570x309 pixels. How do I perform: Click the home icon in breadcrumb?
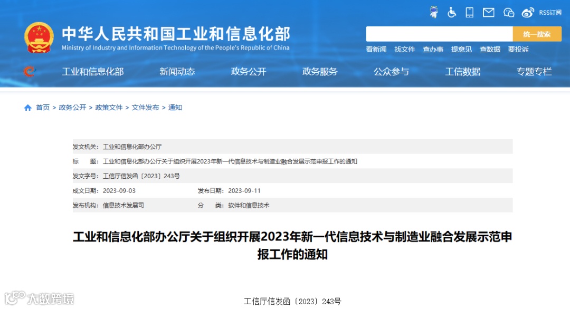tap(27, 108)
